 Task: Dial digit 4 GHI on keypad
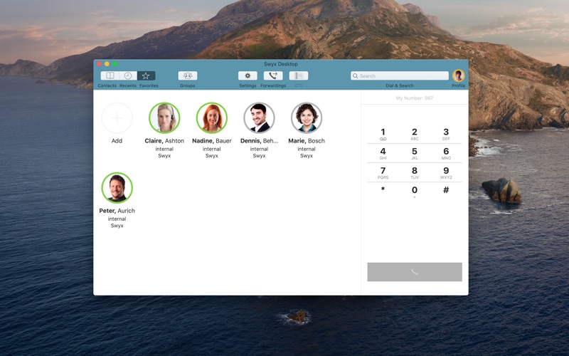(383, 153)
